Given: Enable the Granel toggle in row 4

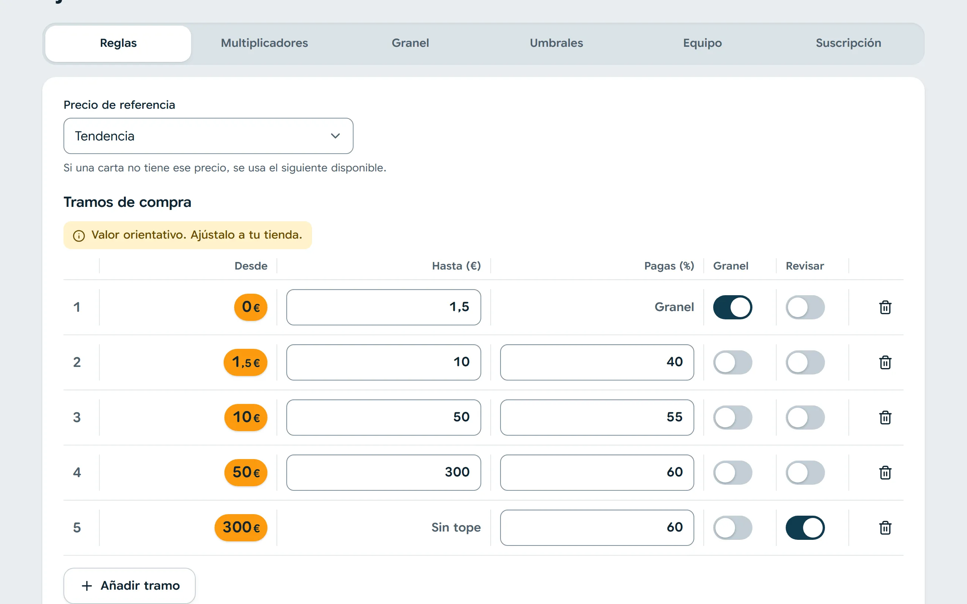Looking at the screenshot, I should click(732, 473).
